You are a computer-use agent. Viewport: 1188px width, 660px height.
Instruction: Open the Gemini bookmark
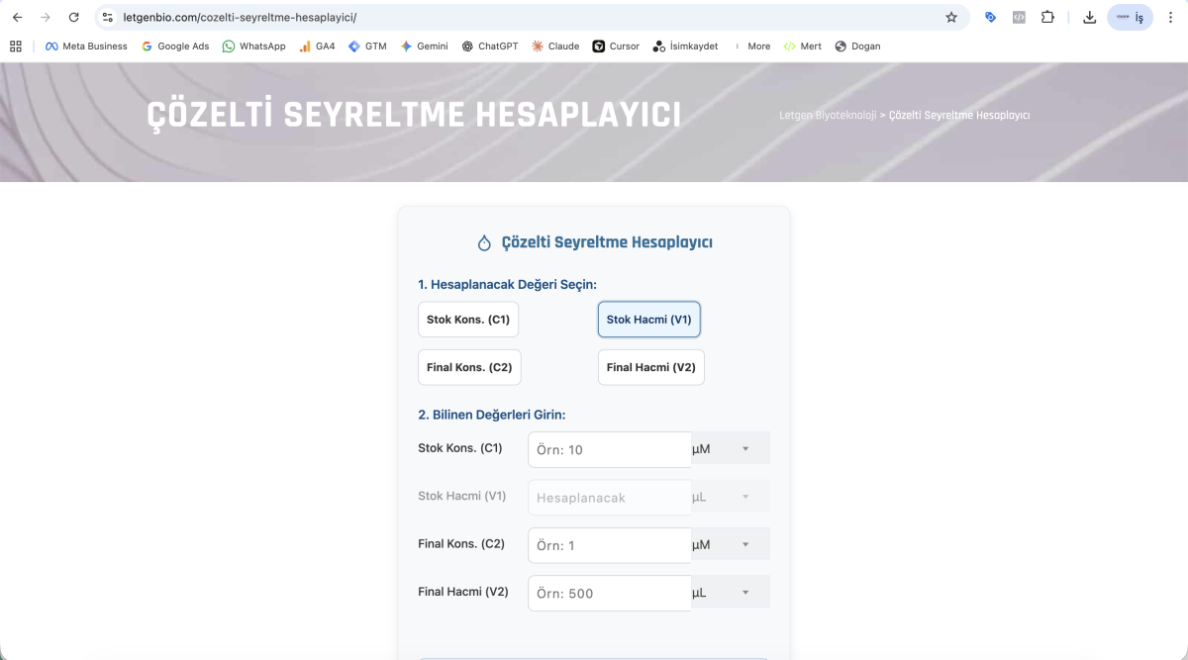point(425,46)
